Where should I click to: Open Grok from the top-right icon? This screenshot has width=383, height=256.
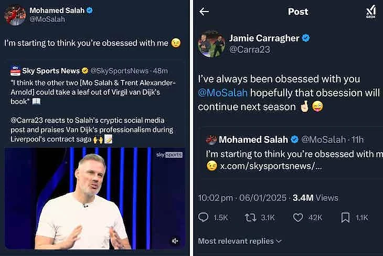[x=370, y=12]
